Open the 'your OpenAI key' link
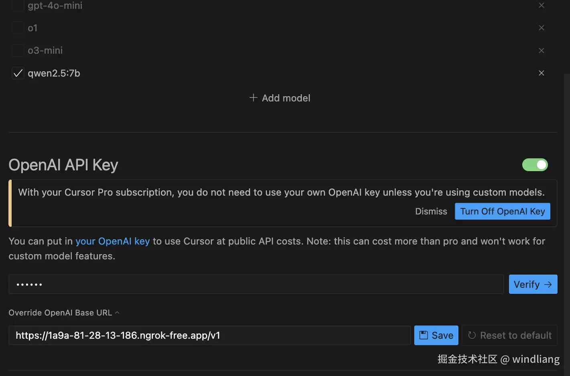 tap(112, 241)
